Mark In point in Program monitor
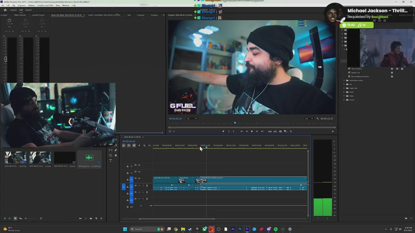 click(229, 131)
